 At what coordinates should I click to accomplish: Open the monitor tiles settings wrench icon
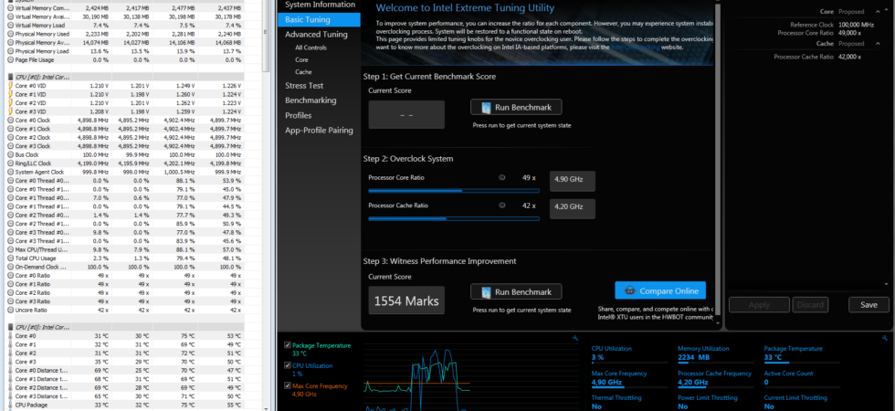point(885,339)
